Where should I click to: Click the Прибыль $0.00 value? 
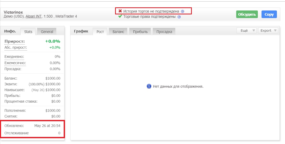point(56,96)
